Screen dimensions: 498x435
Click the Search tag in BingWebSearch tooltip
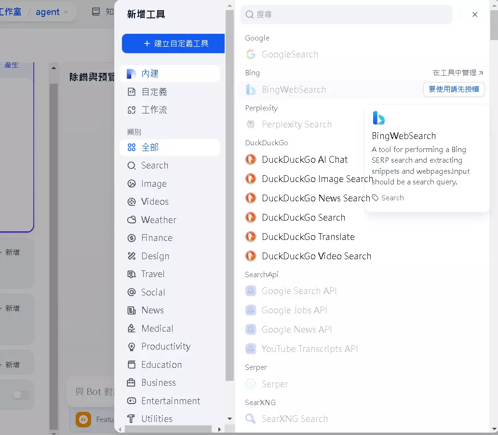tap(388, 198)
